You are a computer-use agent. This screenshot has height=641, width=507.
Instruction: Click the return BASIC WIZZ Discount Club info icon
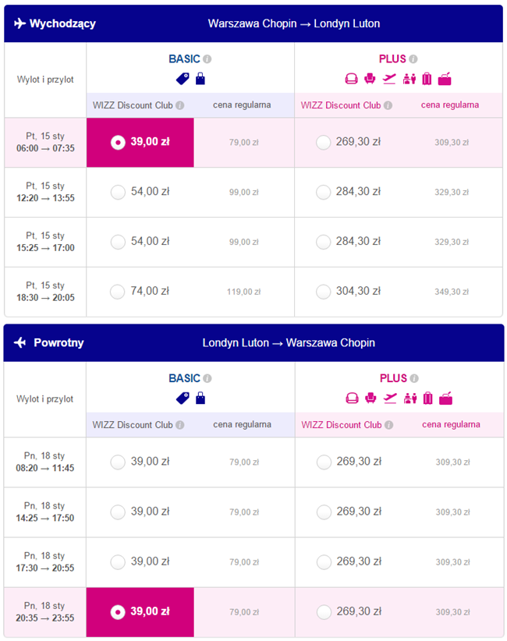tap(180, 425)
